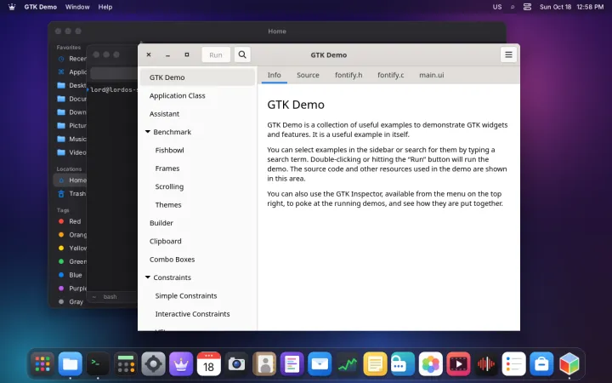
Task: Select the Frames benchmark demo
Action: coord(197,169)
